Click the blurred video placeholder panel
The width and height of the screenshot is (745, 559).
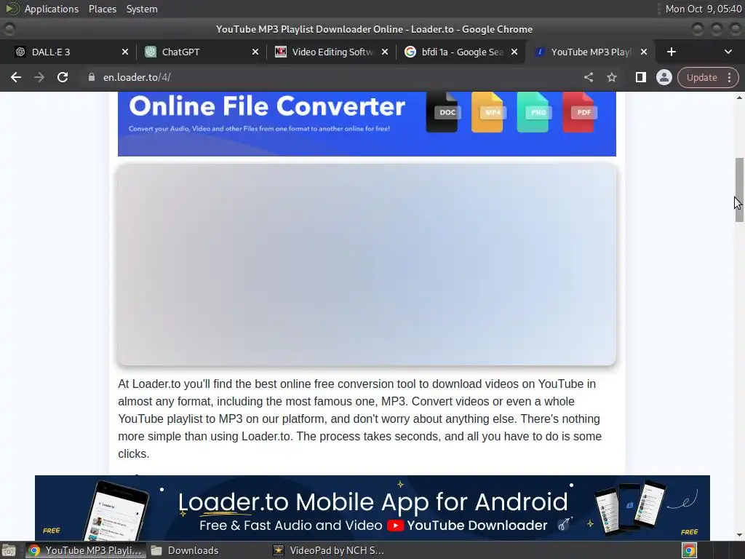click(x=367, y=265)
